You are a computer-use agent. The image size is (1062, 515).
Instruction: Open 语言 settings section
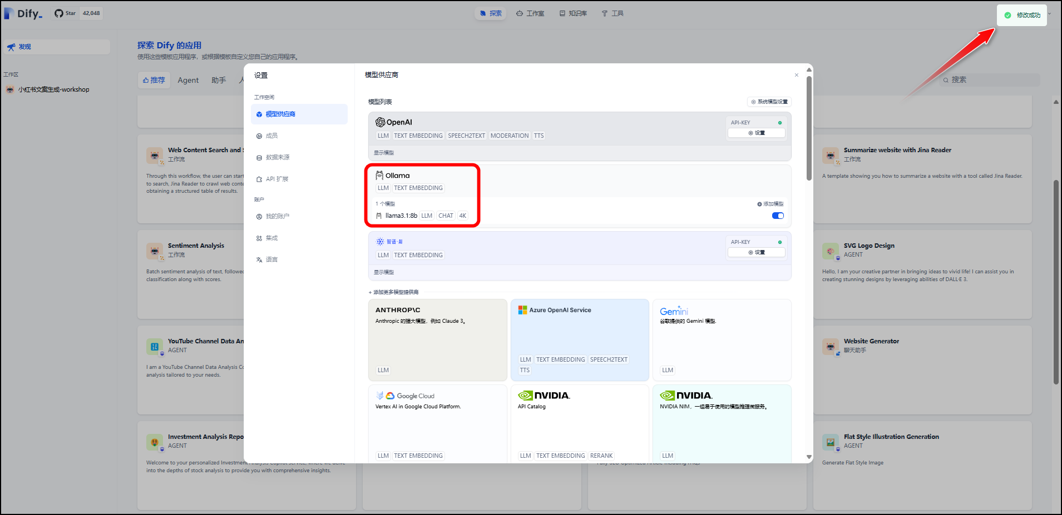click(x=299, y=259)
